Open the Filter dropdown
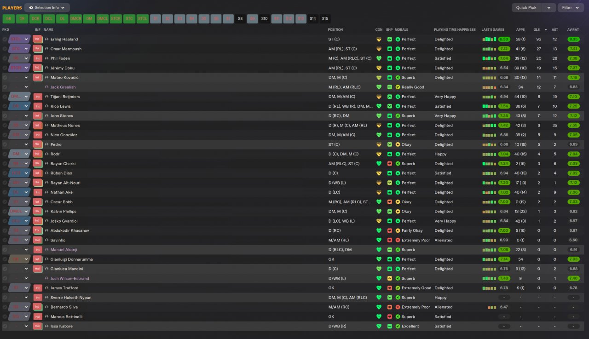Viewport: 589px width, 339px height. coord(571,7)
